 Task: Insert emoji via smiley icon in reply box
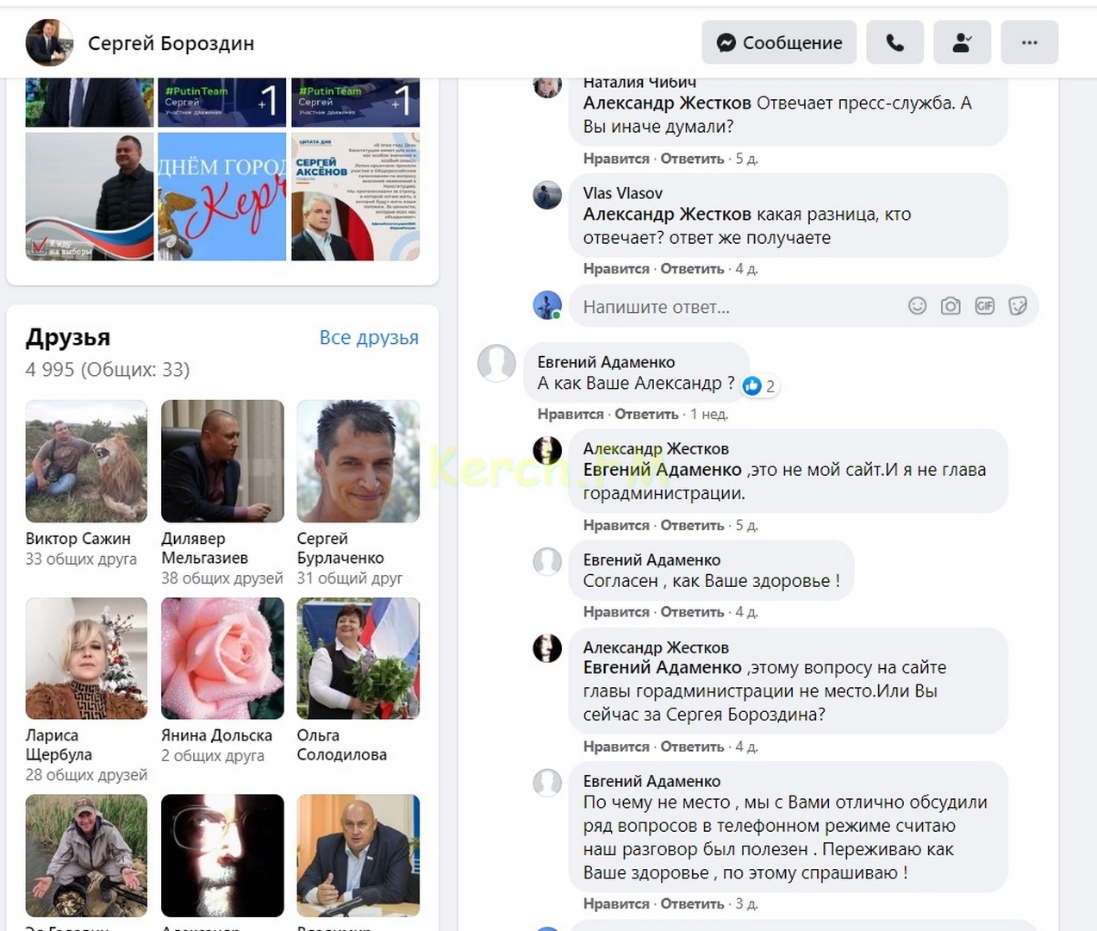pyautogui.click(x=918, y=306)
